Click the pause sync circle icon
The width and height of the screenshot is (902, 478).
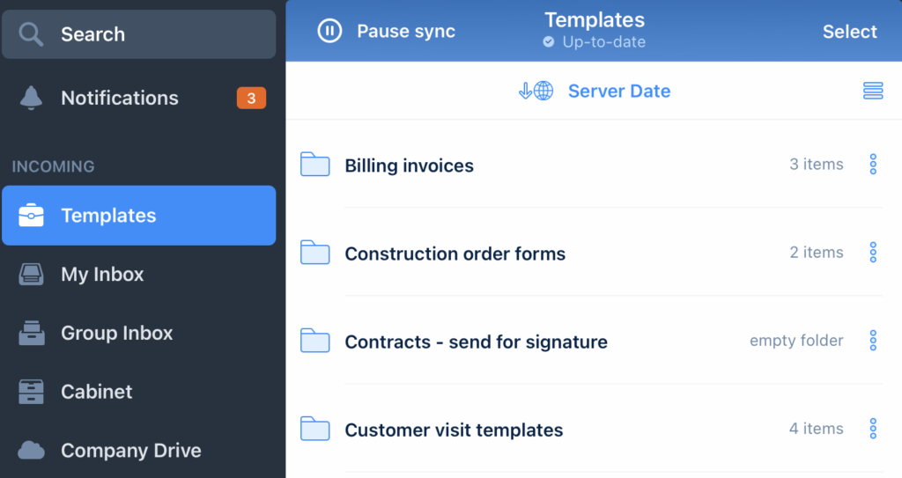coord(329,32)
